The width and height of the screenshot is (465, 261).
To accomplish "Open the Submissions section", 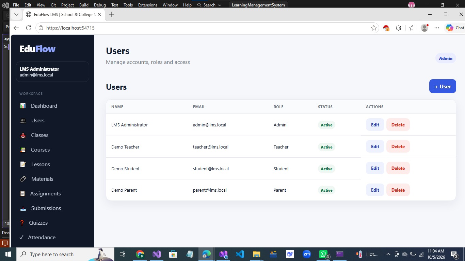I will 46,208.
